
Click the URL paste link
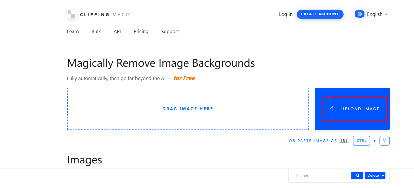pos(344,141)
